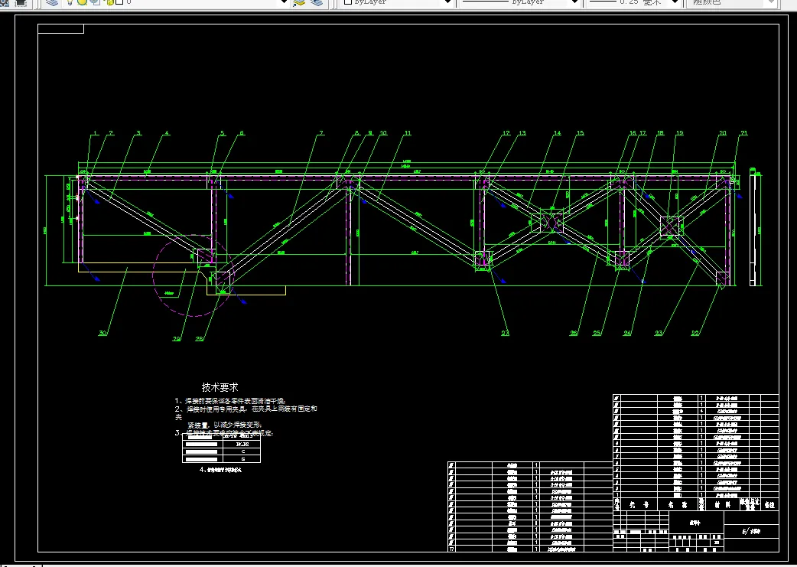The image size is (797, 567).
Task: Pick part balloon number 7
Action: pos(321,133)
